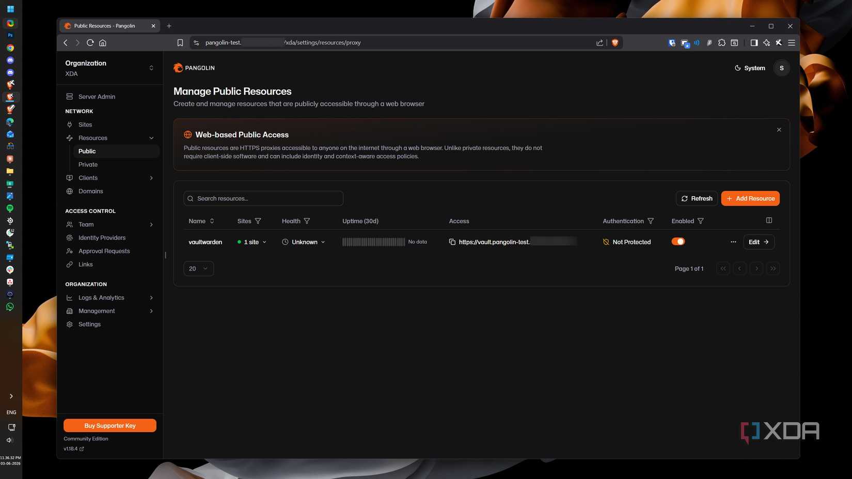Image resolution: width=852 pixels, height=479 pixels.
Task: Open the Unknown health dropdown
Action: click(304, 242)
